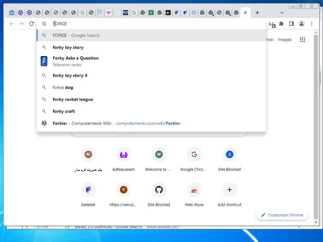Open the Extensions puzzle-piece menu
Image resolution: width=323 pixels, height=242 pixels.
(281, 24)
